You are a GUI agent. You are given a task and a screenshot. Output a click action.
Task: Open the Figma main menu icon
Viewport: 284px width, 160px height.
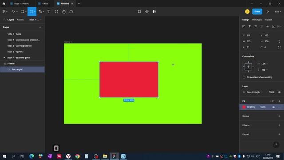pyautogui.click(x=4, y=12)
